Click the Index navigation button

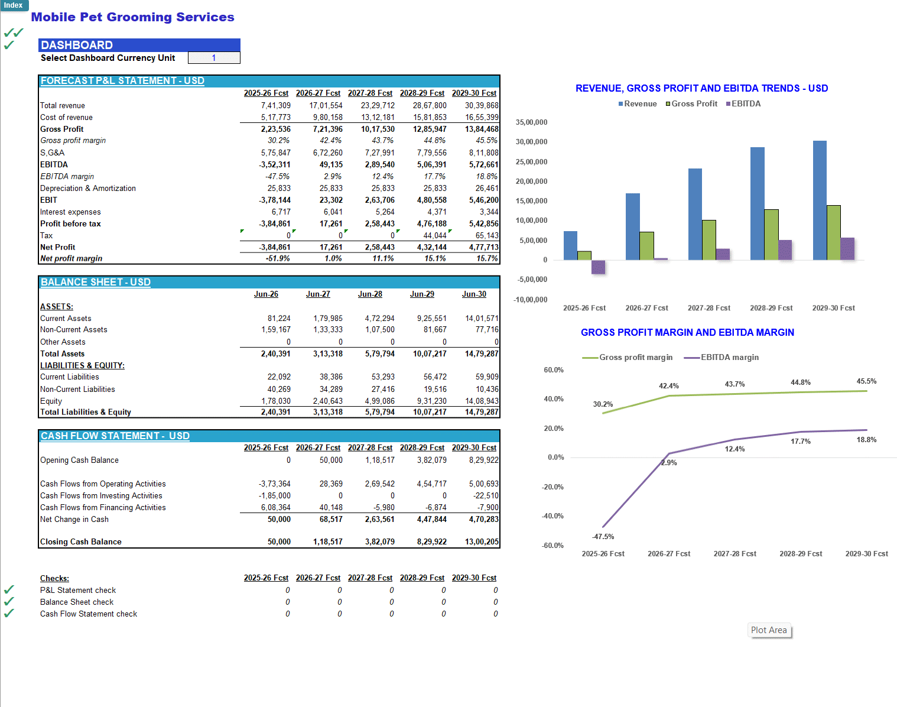(x=14, y=5)
